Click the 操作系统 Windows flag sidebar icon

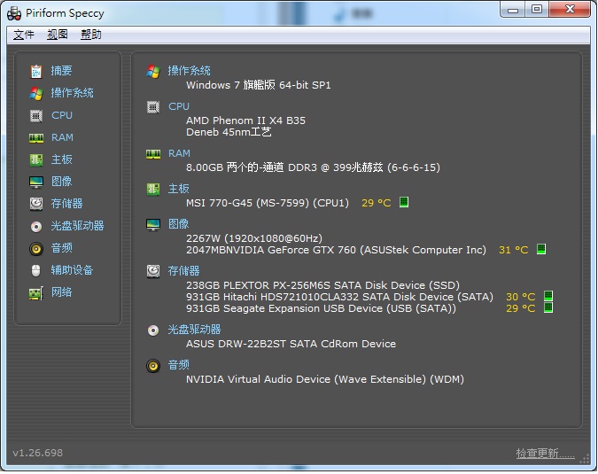pyautogui.click(x=36, y=93)
